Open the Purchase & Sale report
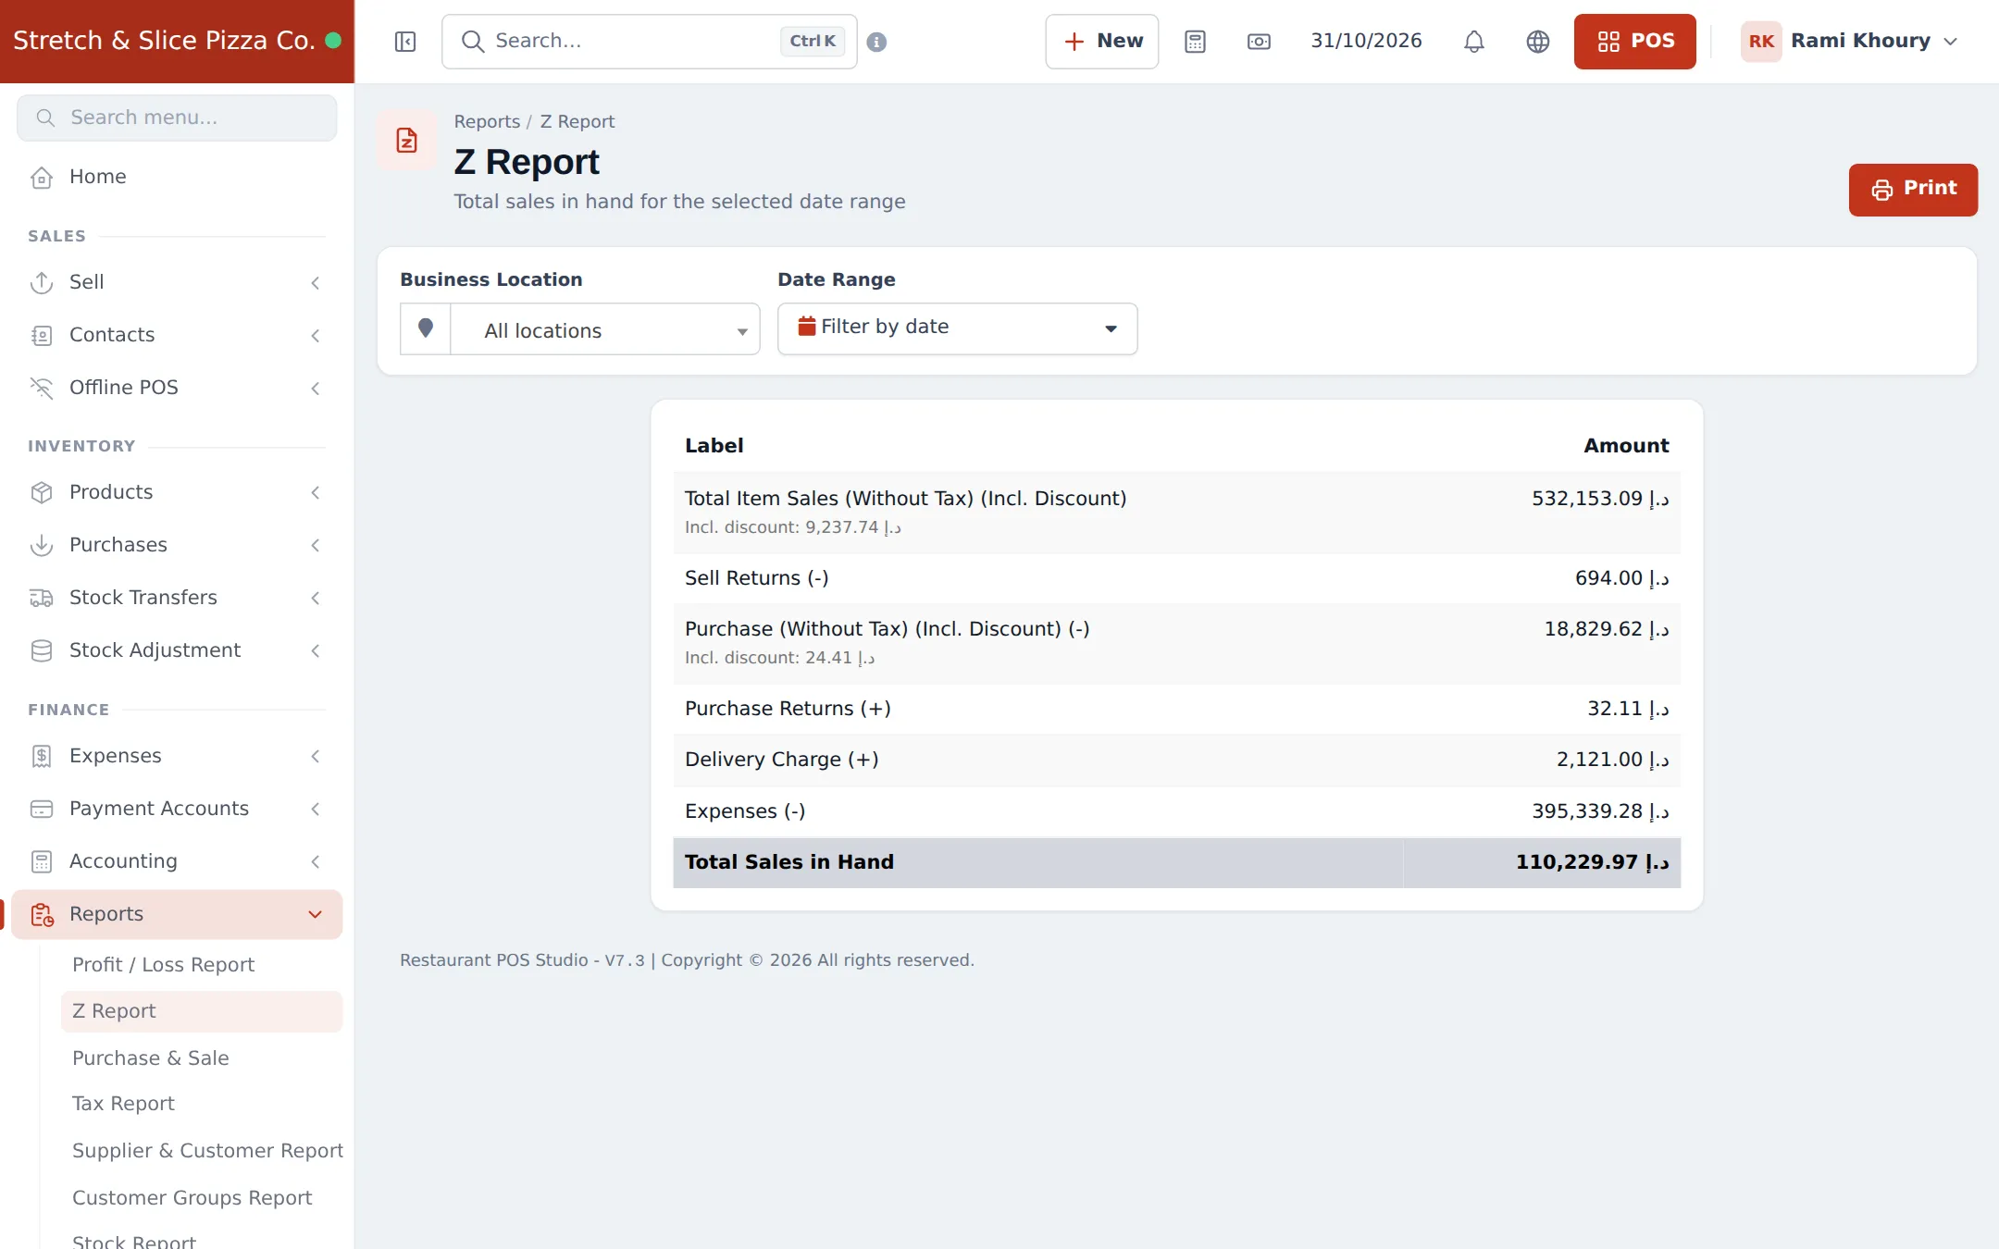The width and height of the screenshot is (1999, 1249). [x=202, y=1058]
